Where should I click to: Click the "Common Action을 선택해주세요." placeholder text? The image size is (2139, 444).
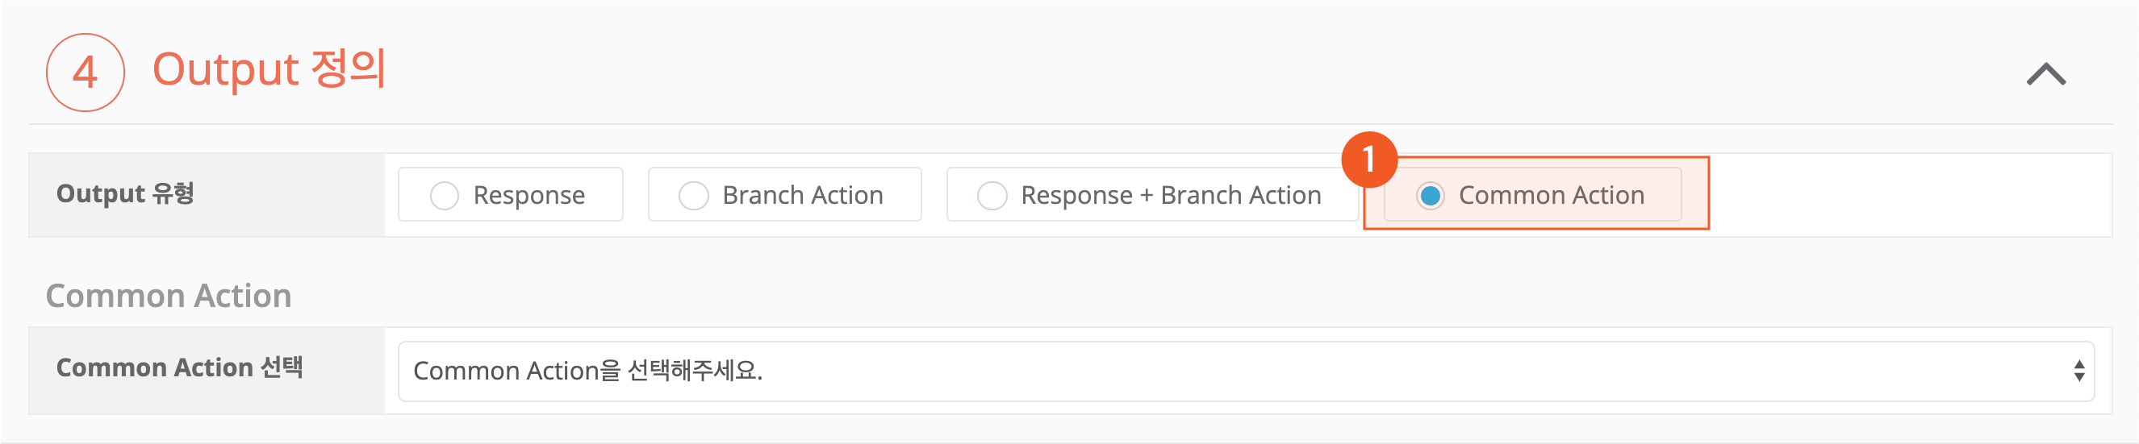588,371
